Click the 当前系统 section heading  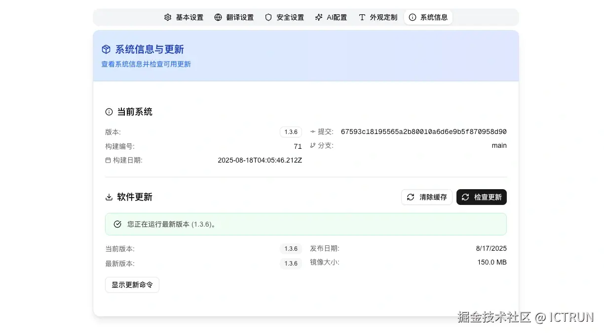(x=135, y=112)
